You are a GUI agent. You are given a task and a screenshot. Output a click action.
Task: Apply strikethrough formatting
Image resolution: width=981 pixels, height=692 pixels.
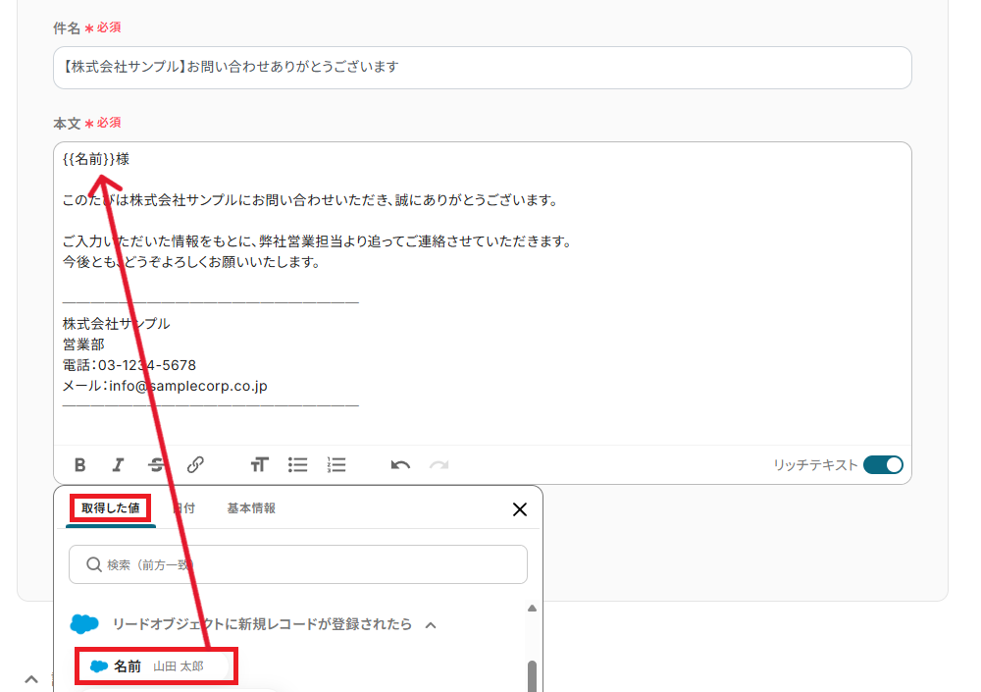click(x=156, y=465)
